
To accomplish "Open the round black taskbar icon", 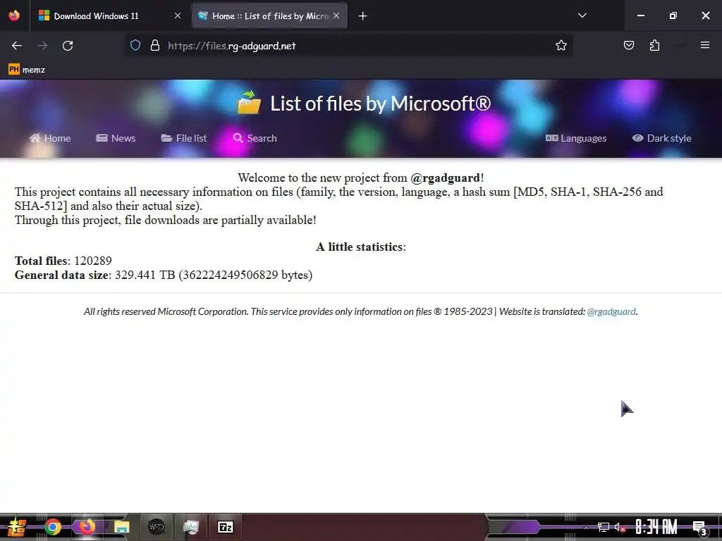I will pos(156,527).
